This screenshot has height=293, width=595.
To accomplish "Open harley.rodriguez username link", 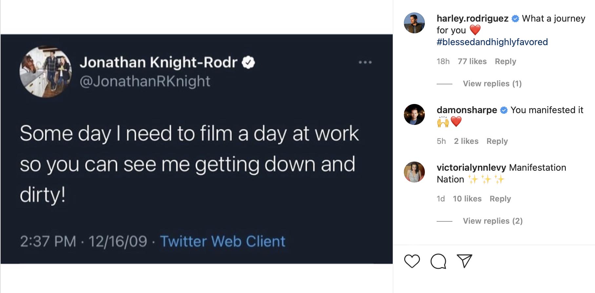I will [472, 18].
